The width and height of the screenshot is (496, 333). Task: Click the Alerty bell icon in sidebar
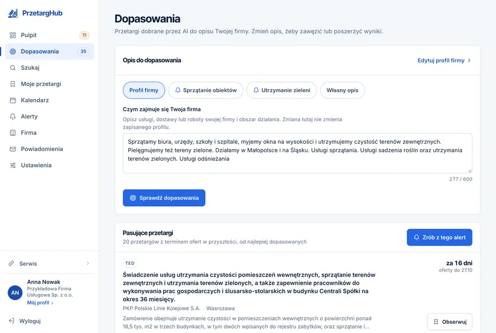[x=12, y=116]
